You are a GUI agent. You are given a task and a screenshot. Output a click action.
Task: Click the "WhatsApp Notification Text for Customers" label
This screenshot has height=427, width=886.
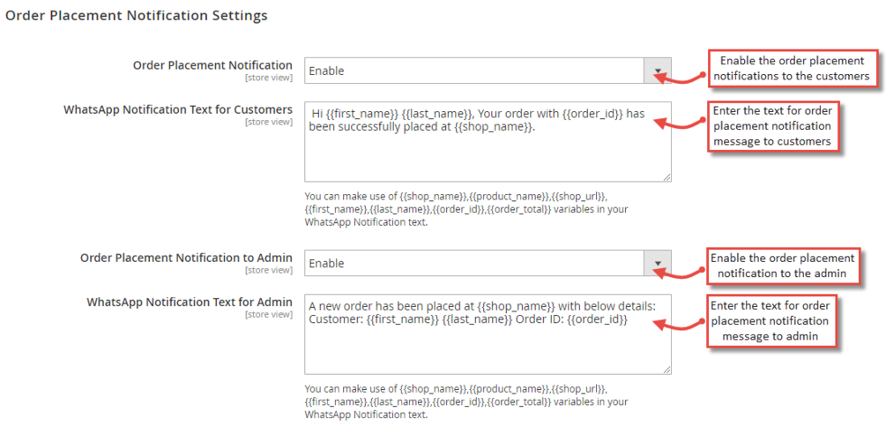pyautogui.click(x=178, y=109)
